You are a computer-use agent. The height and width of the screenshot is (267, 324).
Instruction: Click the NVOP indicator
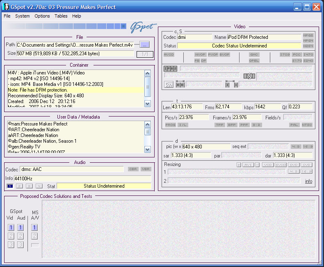coord(200,55)
